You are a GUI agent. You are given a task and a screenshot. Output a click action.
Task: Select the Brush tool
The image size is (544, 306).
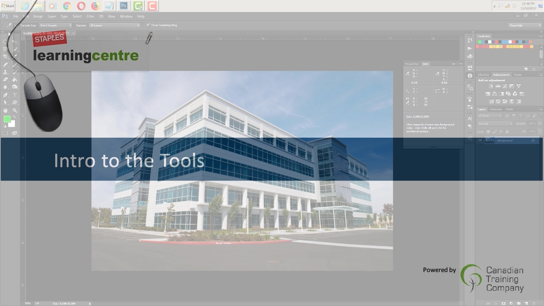pos(15,65)
